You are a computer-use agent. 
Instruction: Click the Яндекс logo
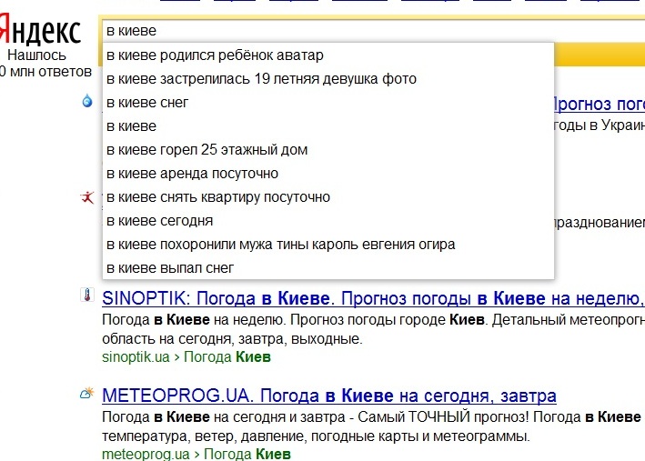click(40, 30)
